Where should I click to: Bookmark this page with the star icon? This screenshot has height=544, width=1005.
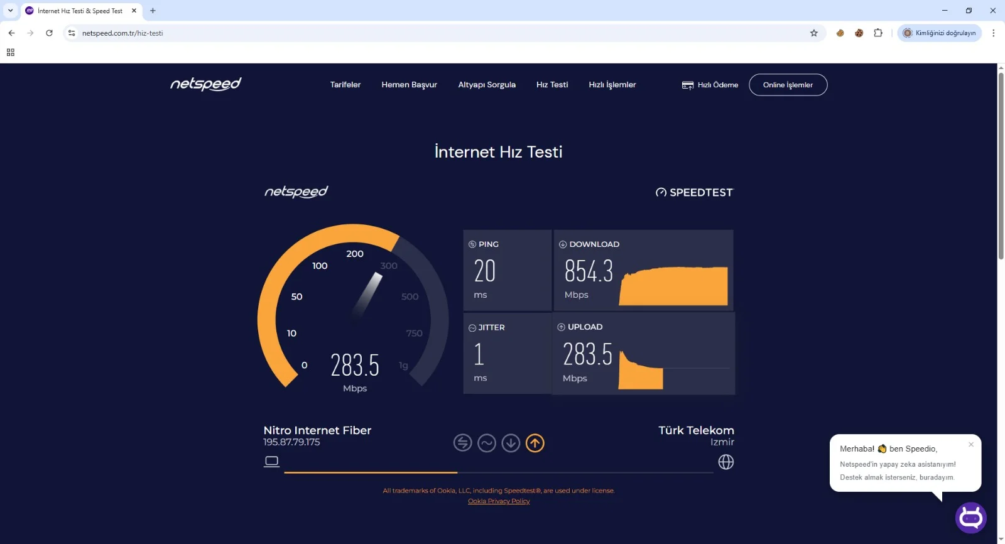[814, 33]
